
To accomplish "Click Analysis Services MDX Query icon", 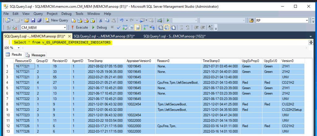I will tap(80, 20).
